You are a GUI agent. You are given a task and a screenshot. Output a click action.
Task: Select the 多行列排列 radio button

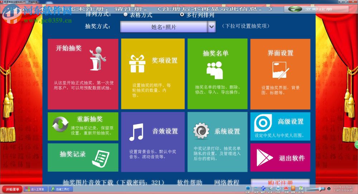click(182, 15)
